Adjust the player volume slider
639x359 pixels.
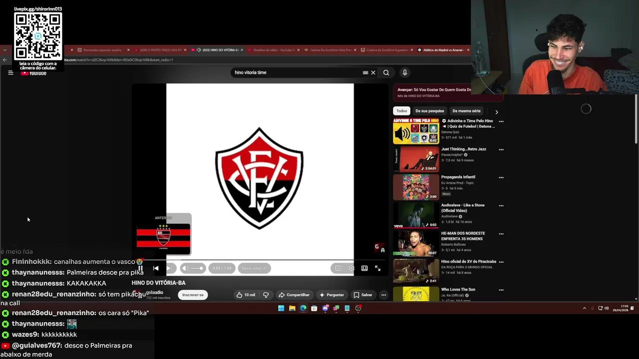point(197,268)
